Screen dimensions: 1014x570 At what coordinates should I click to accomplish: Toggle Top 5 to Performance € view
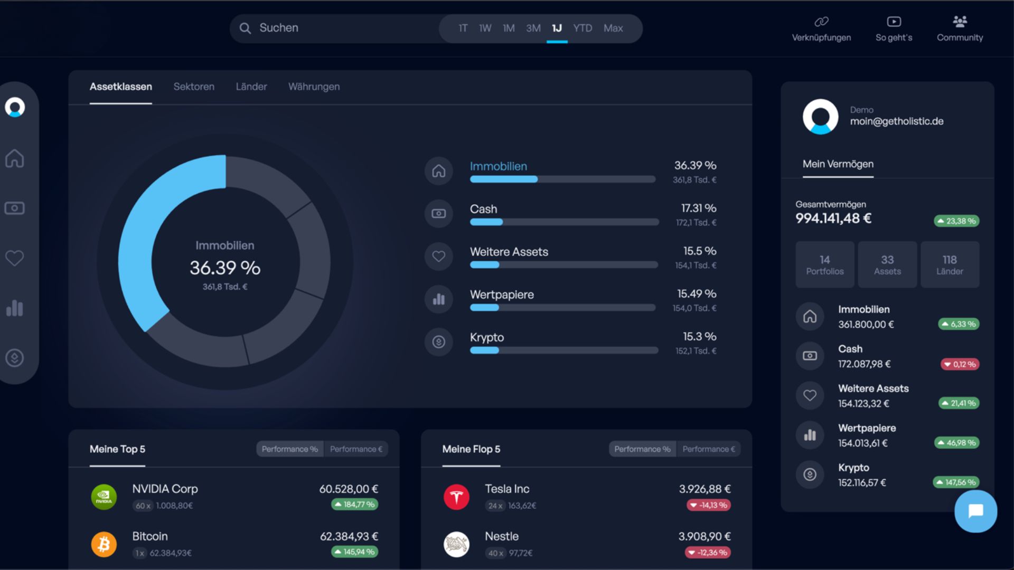[x=356, y=449]
